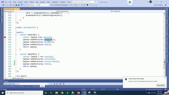Open the Build menu
This screenshot has height=95, width=169.
coord(26,2)
